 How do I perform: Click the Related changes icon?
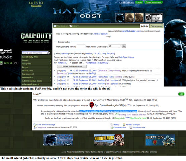(124, 124)
